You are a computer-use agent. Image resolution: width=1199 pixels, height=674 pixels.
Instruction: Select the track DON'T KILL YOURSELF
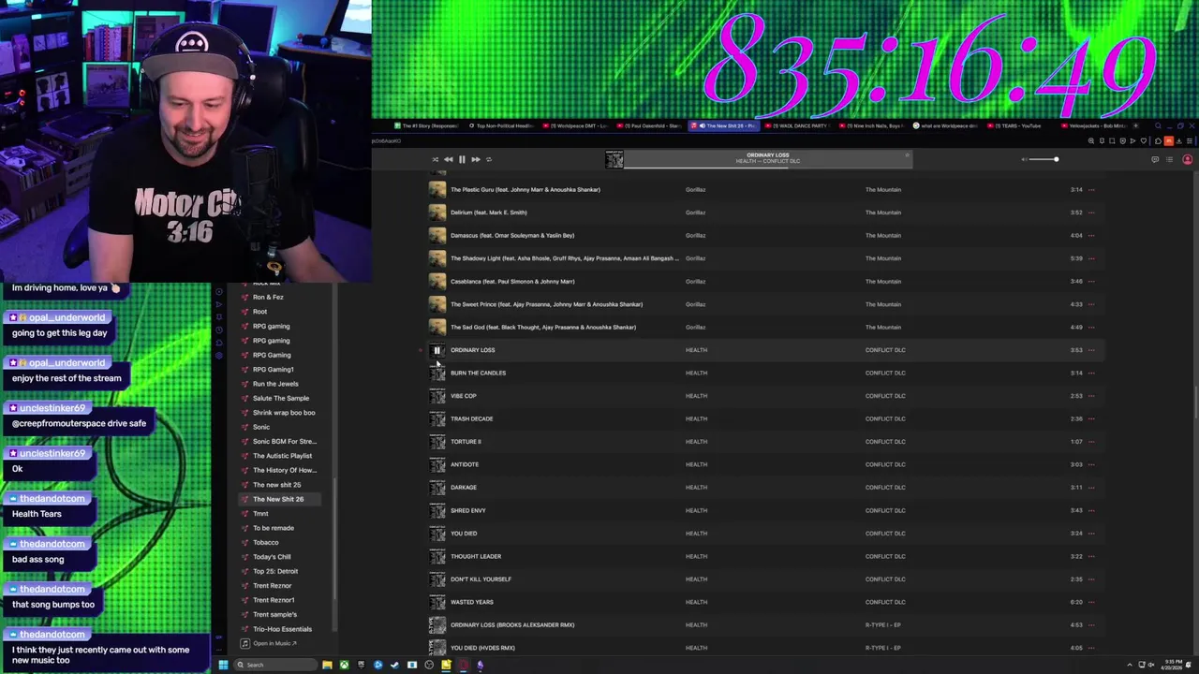coord(481,579)
